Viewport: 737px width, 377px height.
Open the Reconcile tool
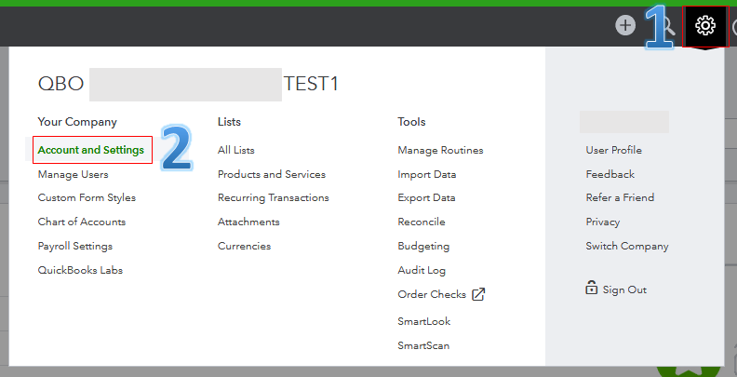(422, 222)
